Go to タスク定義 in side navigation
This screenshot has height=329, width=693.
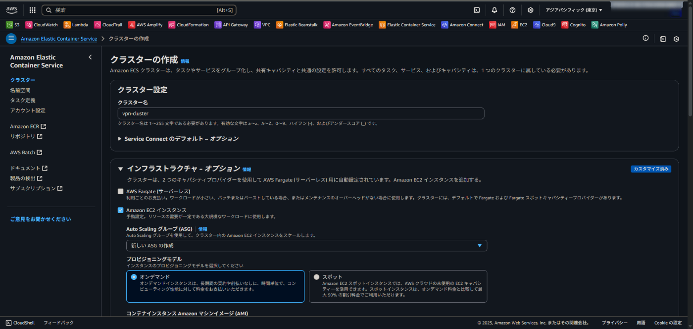point(22,100)
